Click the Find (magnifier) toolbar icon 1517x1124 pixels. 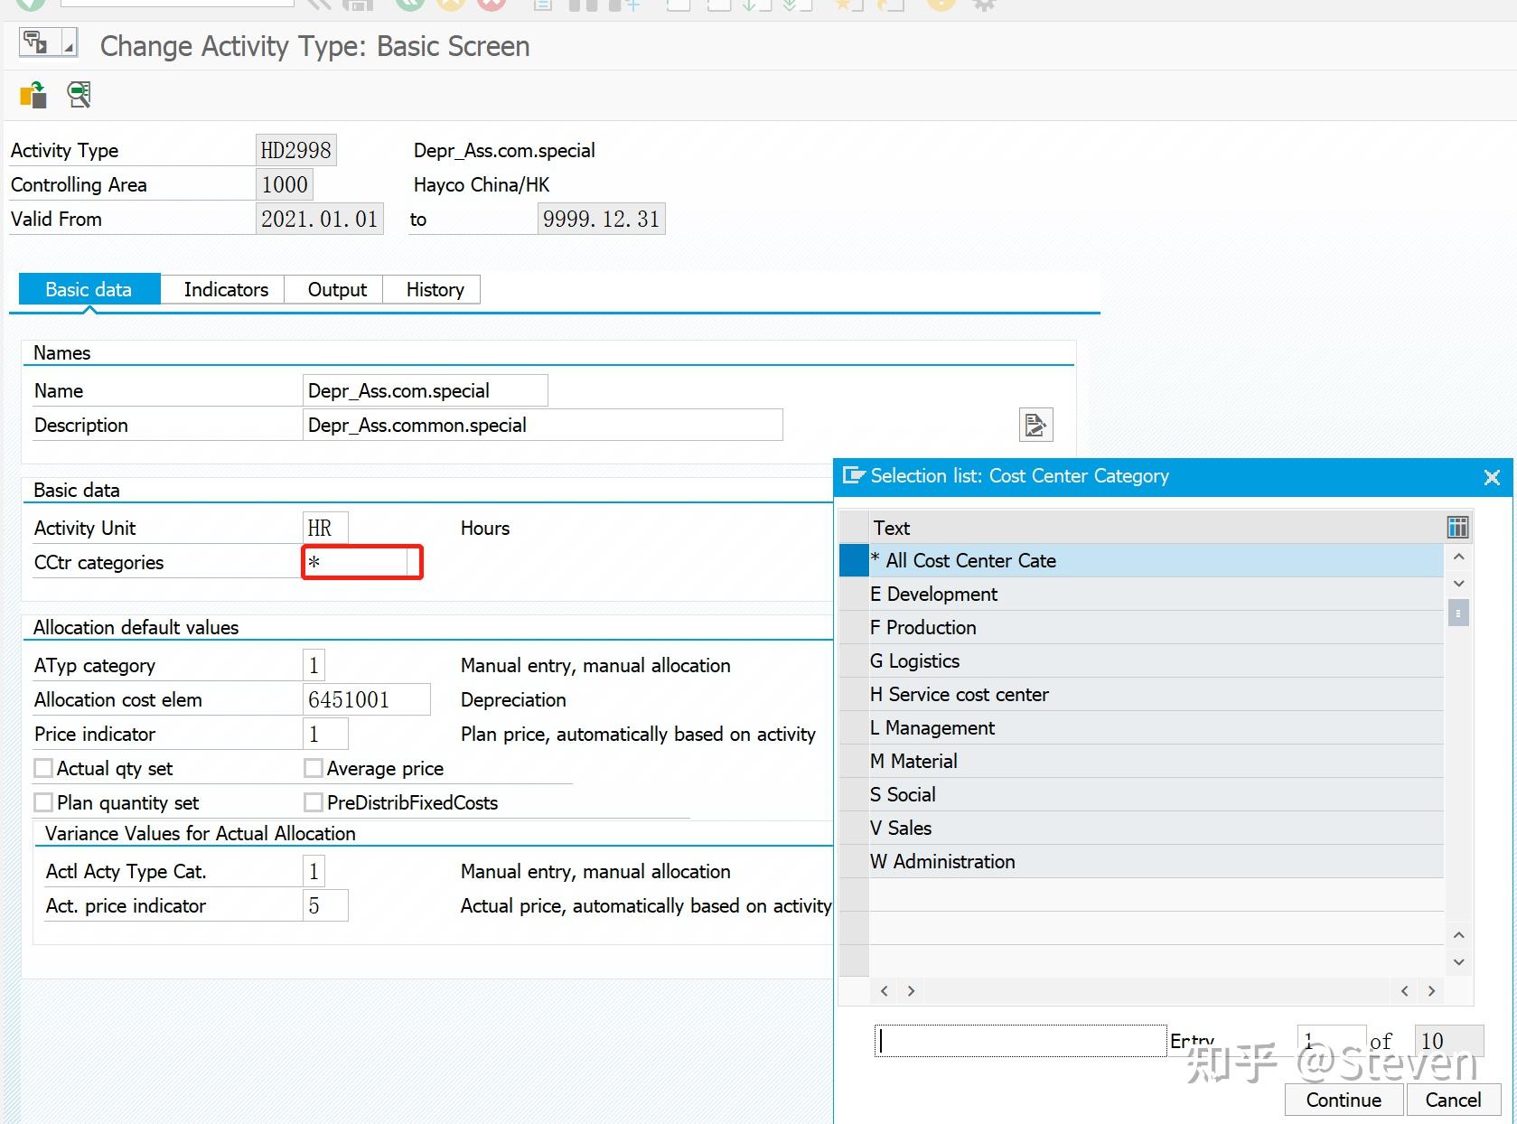tap(576, 3)
